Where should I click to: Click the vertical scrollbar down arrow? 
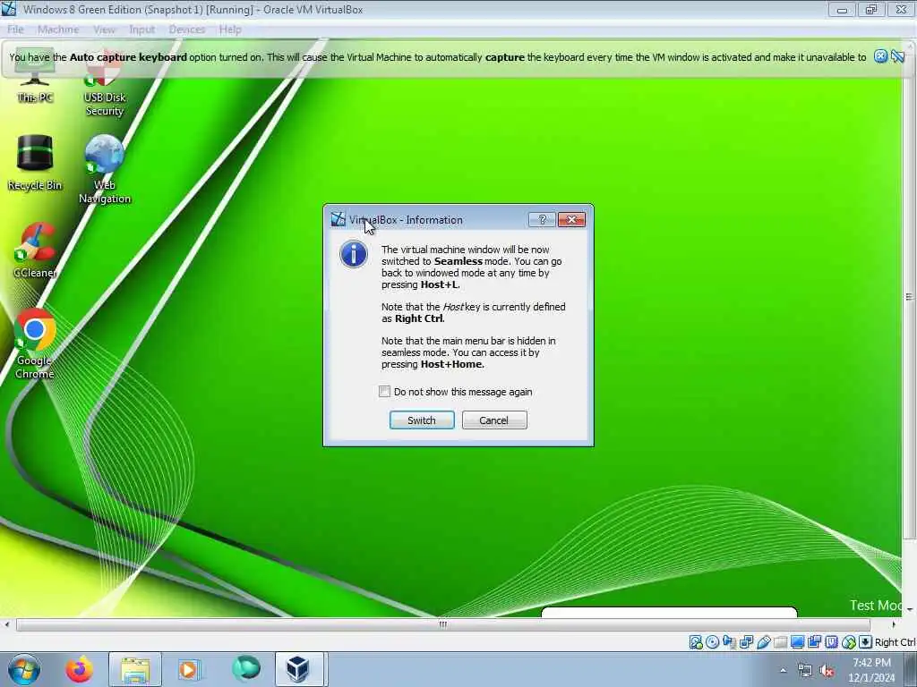point(910,608)
